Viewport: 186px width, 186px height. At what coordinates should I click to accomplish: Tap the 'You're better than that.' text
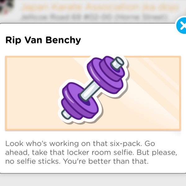coord(106,161)
